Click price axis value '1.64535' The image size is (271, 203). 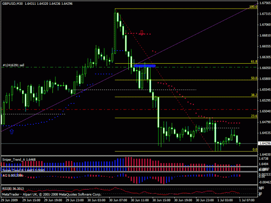pyautogui.click(x=265, y=133)
